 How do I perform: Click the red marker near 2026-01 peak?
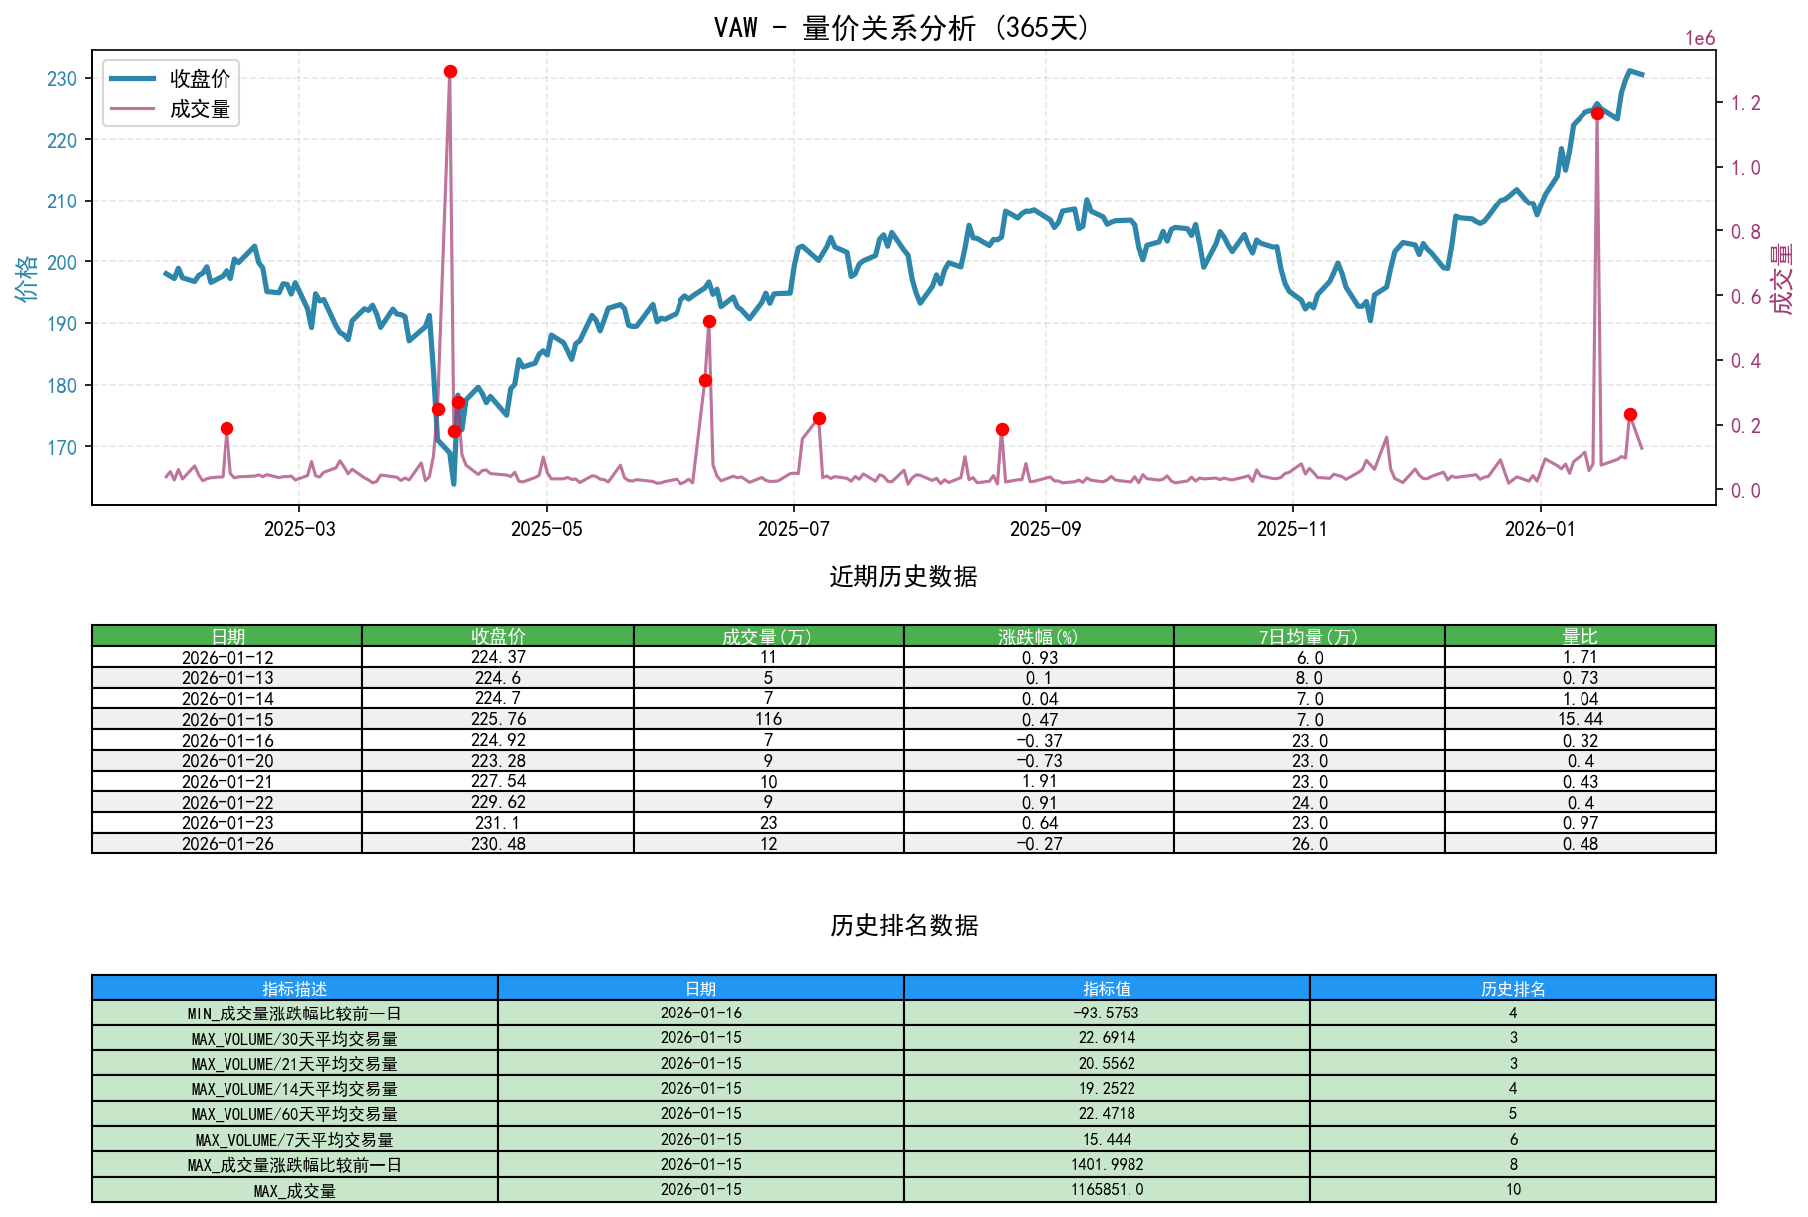click(1597, 116)
